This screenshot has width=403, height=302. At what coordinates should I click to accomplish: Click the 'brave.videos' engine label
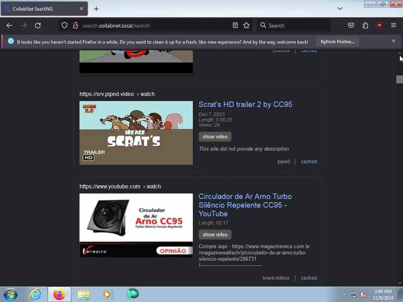click(276, 278)
